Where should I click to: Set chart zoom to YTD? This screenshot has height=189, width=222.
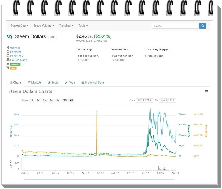click(x=65, y=100)
